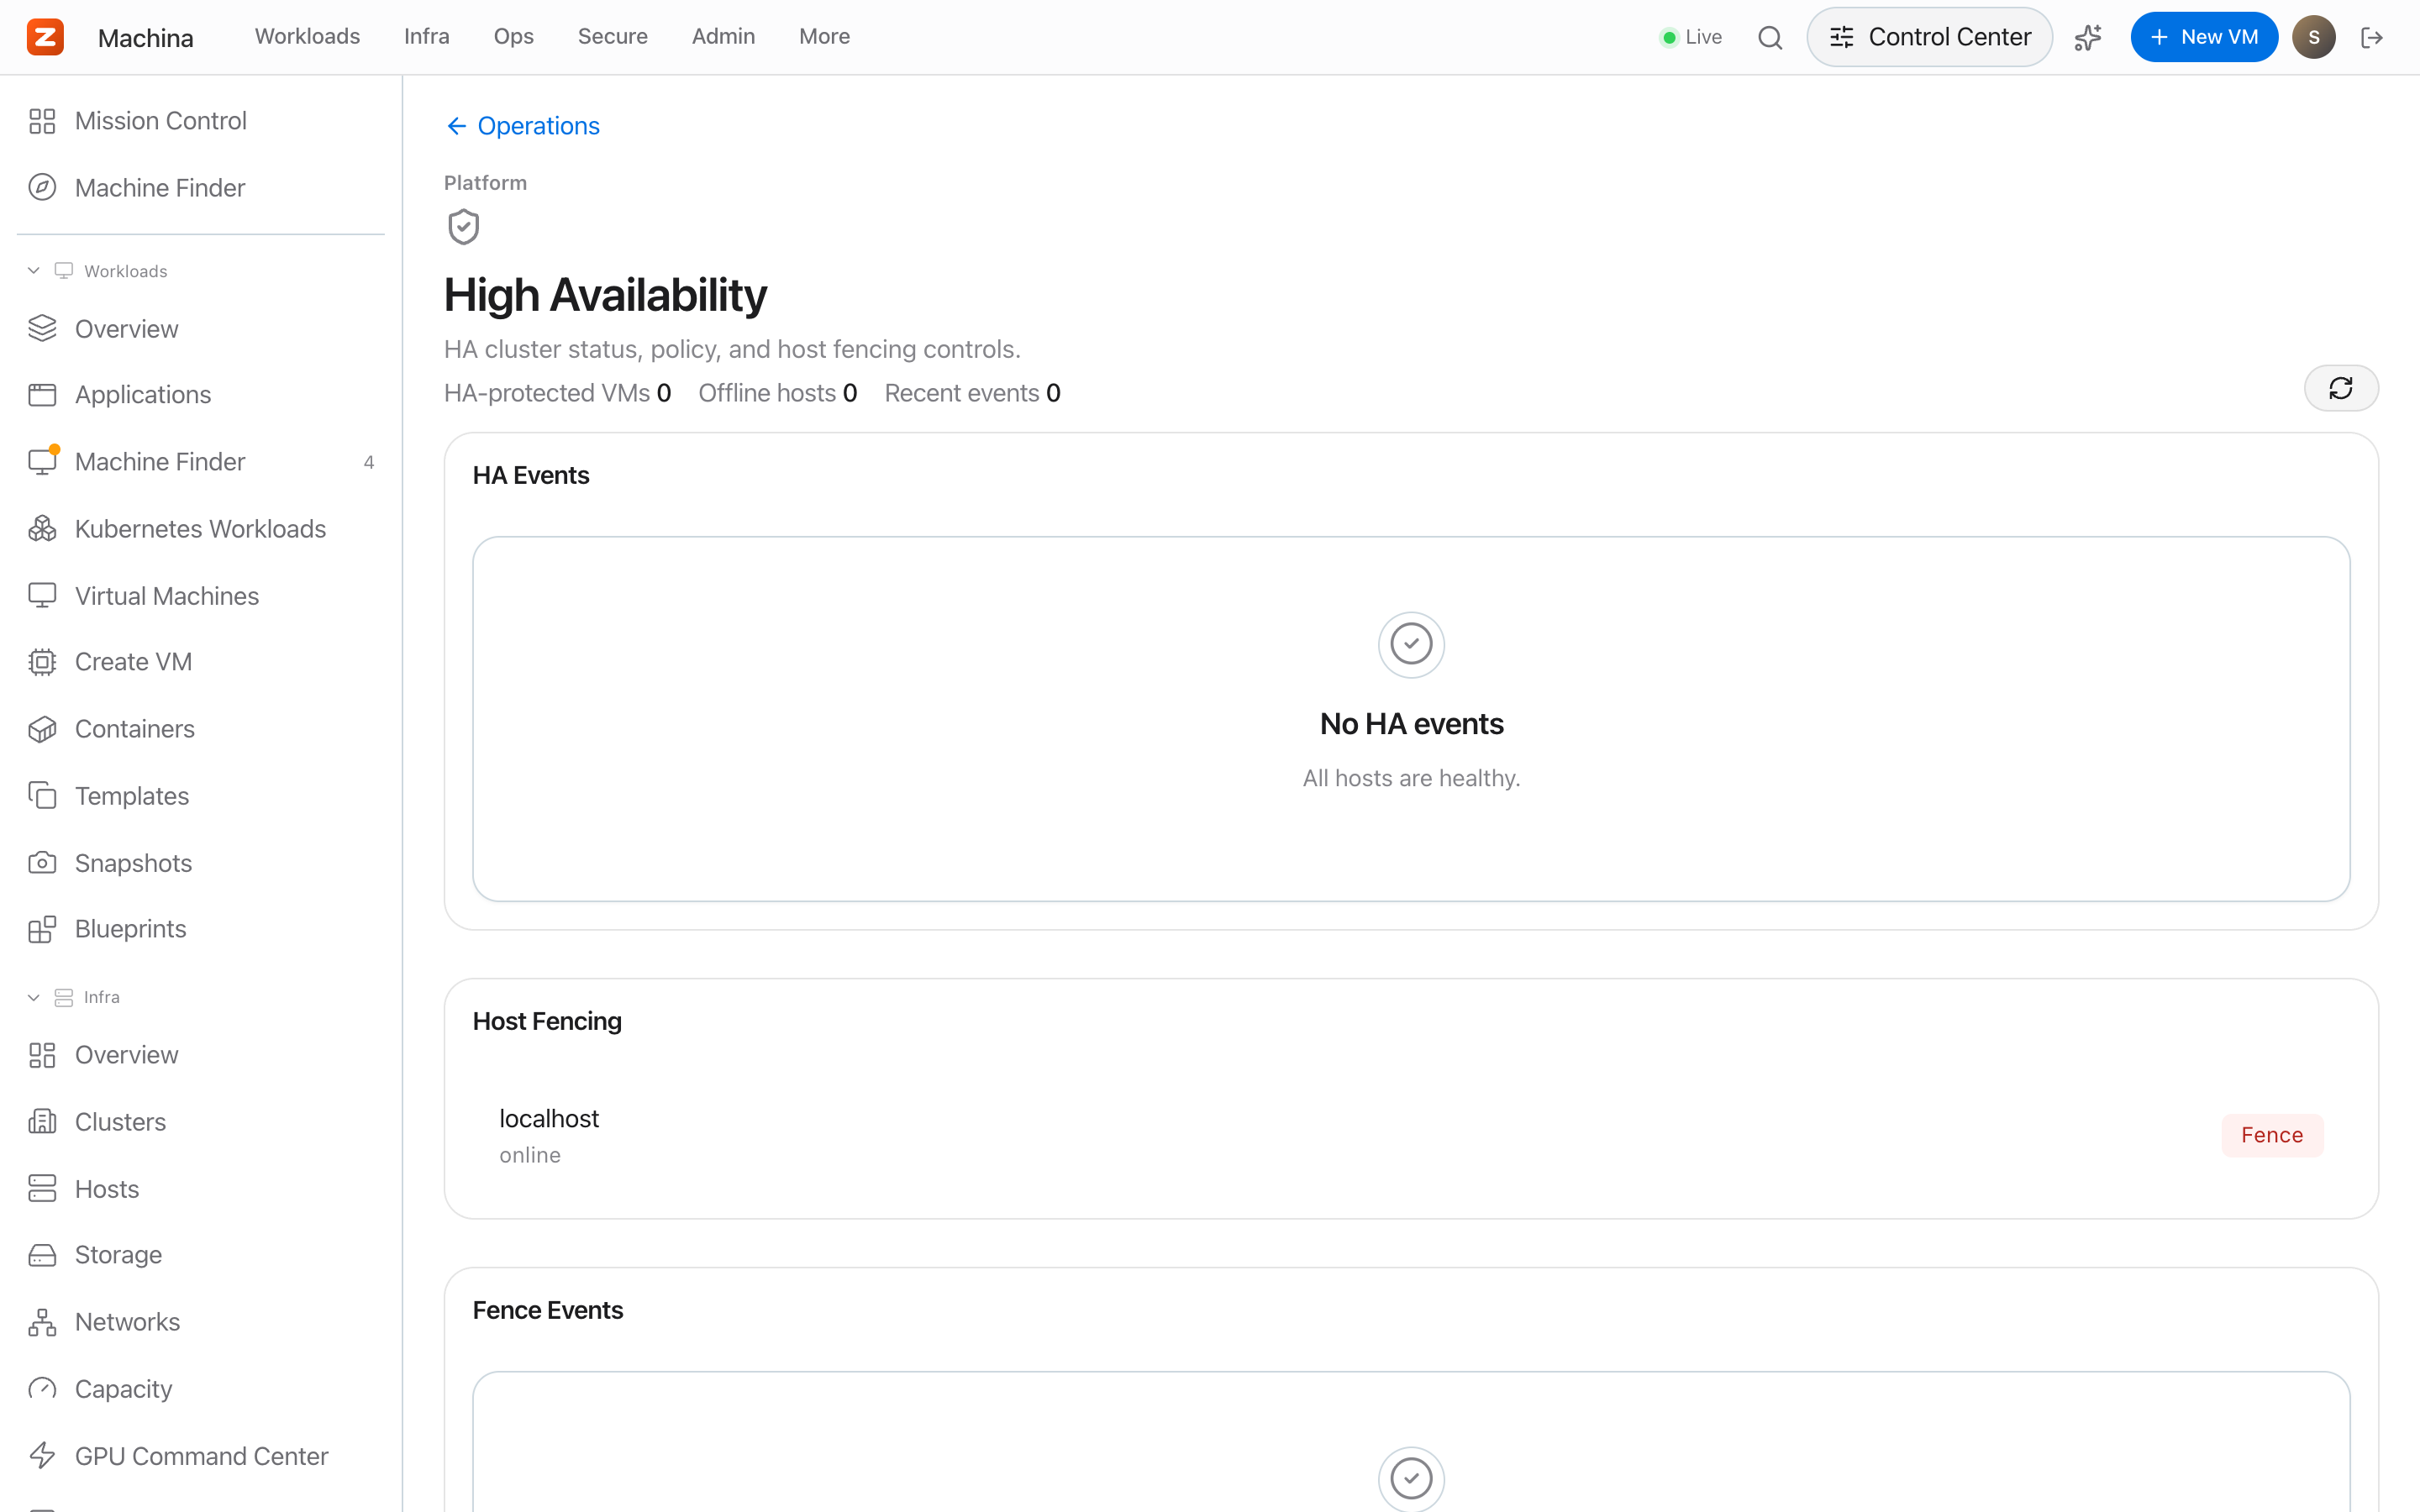2420x1512 pixels.
Task: Open Kubernetes Workloads from sidebar
Action: click(x=200, y=528)
